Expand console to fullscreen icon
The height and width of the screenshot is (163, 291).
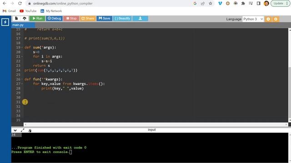[x=22, y=130]
